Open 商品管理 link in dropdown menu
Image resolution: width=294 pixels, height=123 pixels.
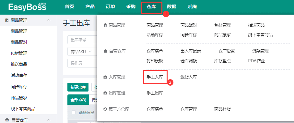point(155,25)
